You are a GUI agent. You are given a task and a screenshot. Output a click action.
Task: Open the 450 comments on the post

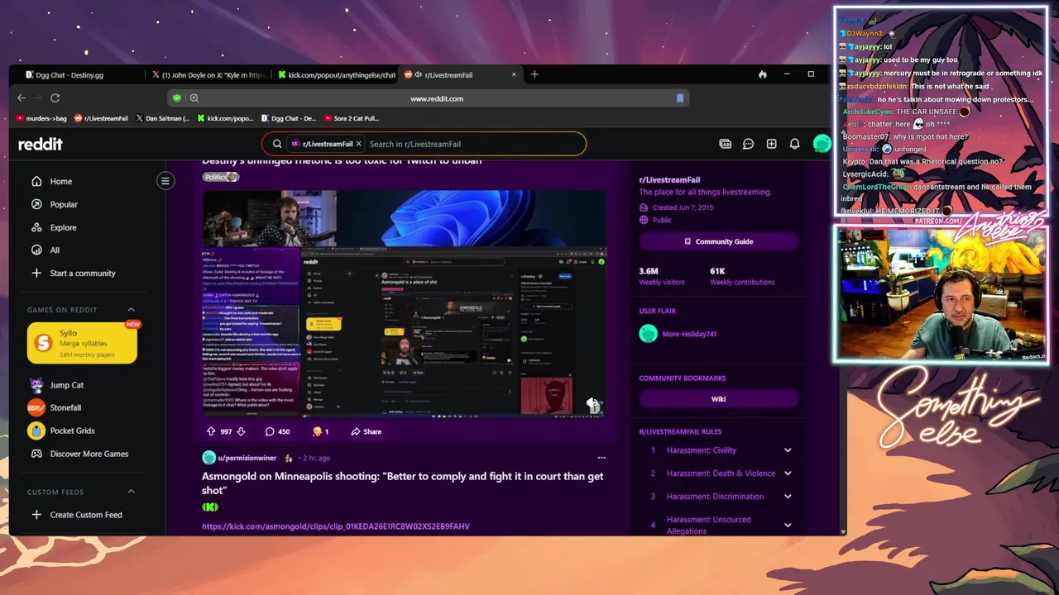point(277,431)
